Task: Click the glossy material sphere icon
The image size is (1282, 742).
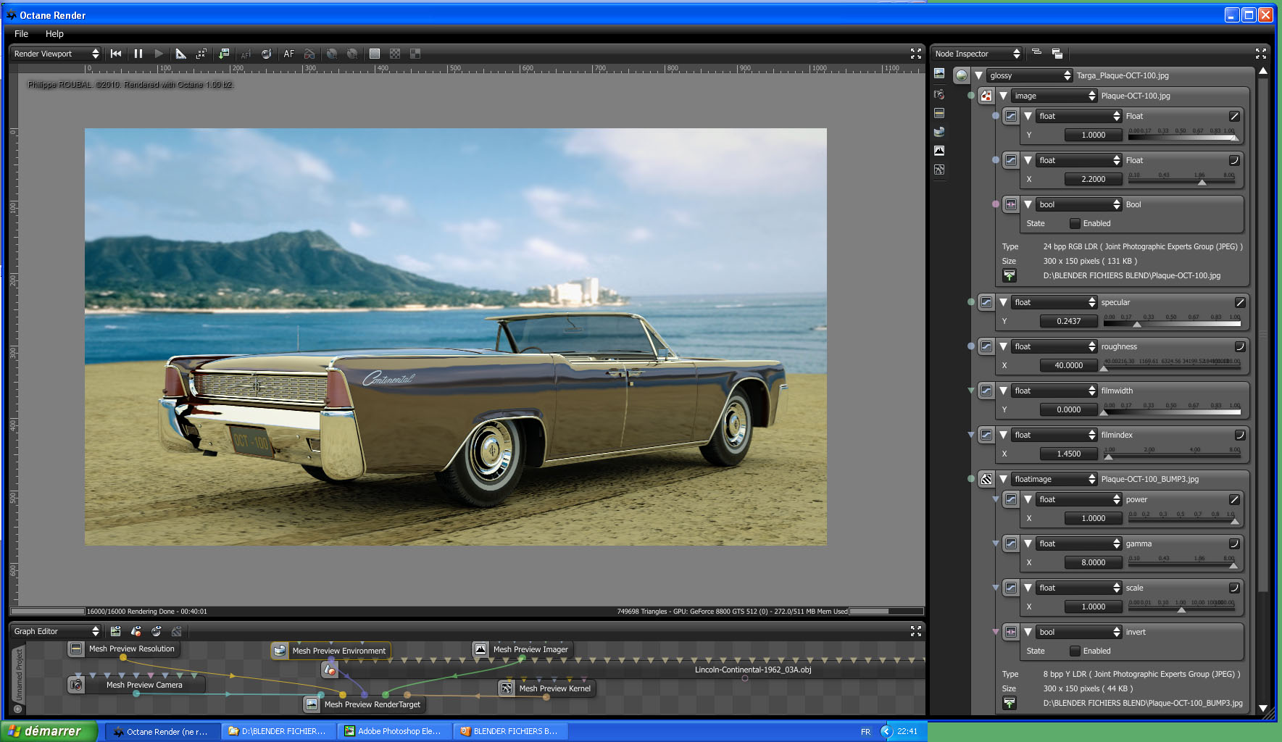Action: tap(962, 75)
